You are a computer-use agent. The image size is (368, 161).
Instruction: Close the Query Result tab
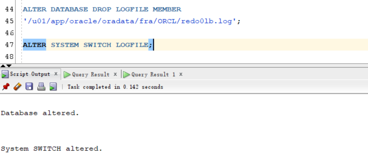115,74
